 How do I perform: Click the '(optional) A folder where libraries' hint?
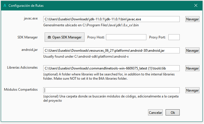[x=109, y=76]
